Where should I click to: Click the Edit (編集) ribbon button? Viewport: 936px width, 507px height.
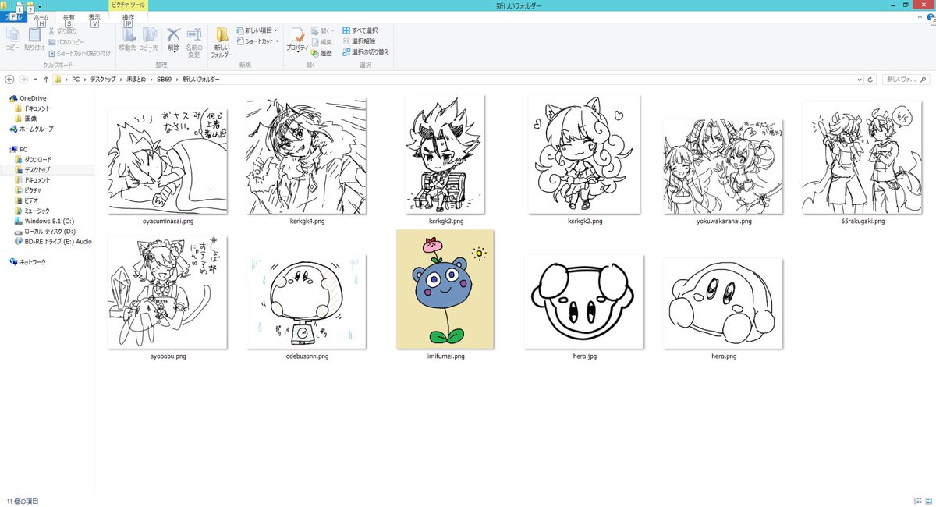pyautogui.click(x=321, y=42)
